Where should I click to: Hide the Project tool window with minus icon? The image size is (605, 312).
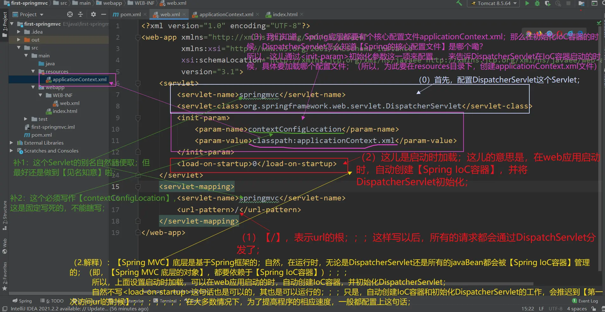point(103,14)
